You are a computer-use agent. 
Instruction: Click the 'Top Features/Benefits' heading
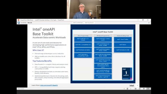pyautogui.click(x=42, y=61)
